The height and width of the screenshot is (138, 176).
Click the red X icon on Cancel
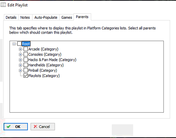click(x=35, y=127)
